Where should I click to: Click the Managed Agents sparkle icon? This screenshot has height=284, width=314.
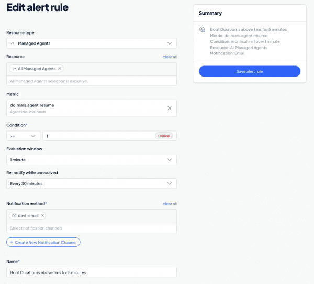point(13,43)
